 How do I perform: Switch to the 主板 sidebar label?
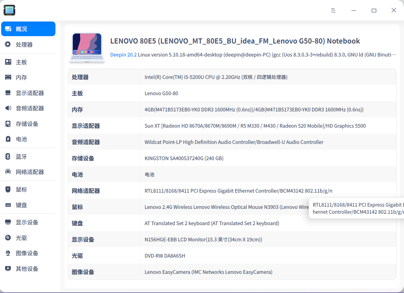point(21,62)
